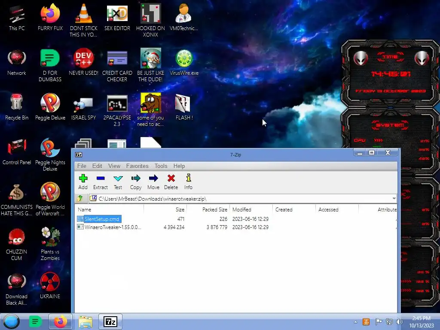Select the VirusWire.exe lime icon
This screenshot has width=440, height=330.
pyautogui.click(x=184, y=62)
